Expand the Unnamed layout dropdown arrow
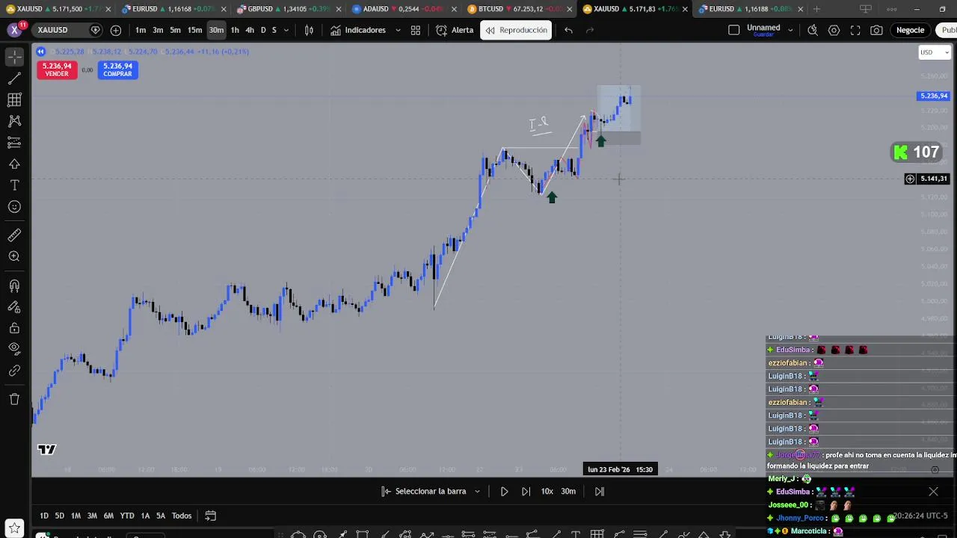 790,30
